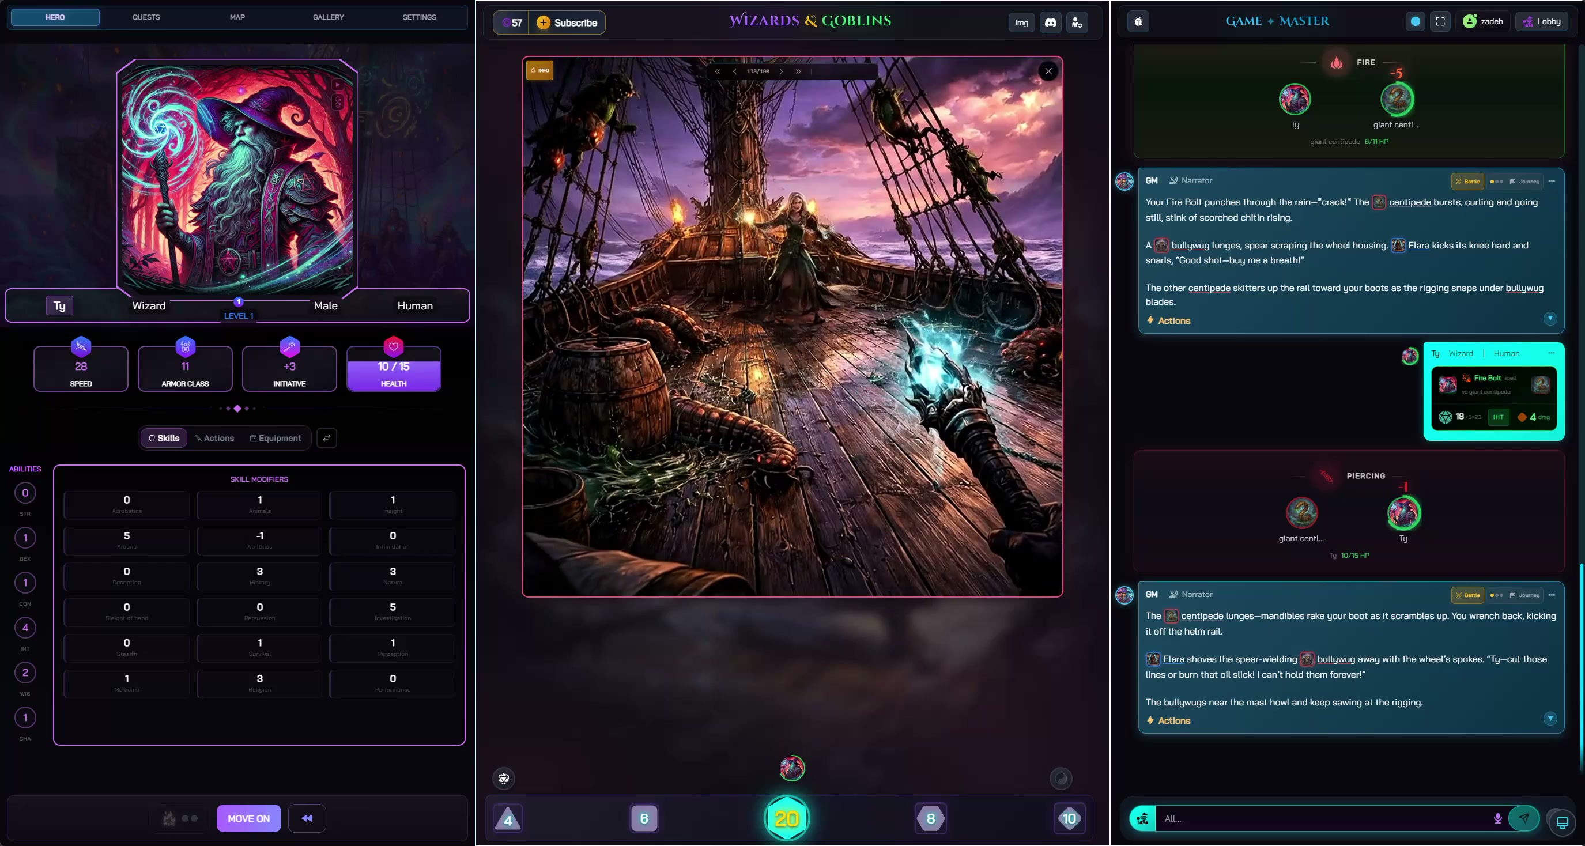Send message with paper plane icon
Image resolution: width=1585 pixels, height=846 pixels.
click(1523, 818)
